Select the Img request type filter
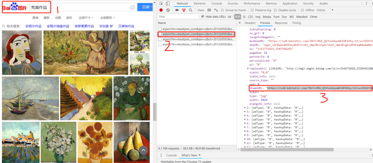The height and width of the screenshot is (163, 373). 258,17
